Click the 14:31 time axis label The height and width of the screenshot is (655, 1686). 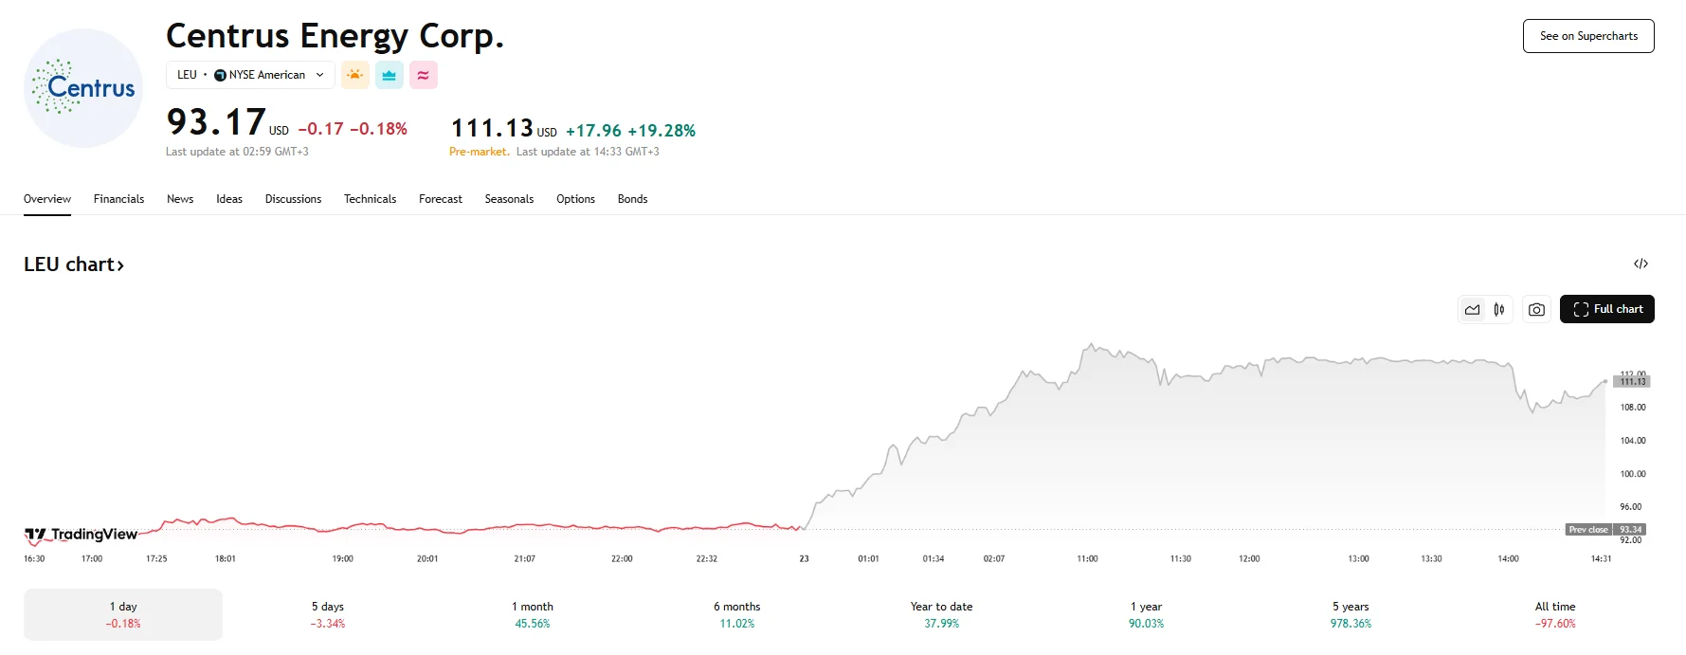tap(1601, 559)
